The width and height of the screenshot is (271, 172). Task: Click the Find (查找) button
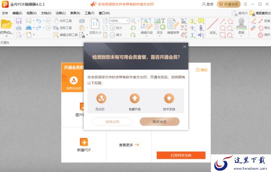pos(240,13)
